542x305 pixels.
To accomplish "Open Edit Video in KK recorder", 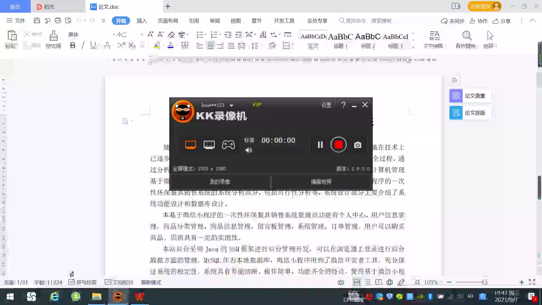I will click(321, 182).
